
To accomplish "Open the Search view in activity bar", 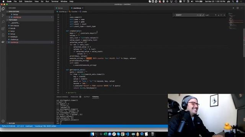I will pos(3,22).
